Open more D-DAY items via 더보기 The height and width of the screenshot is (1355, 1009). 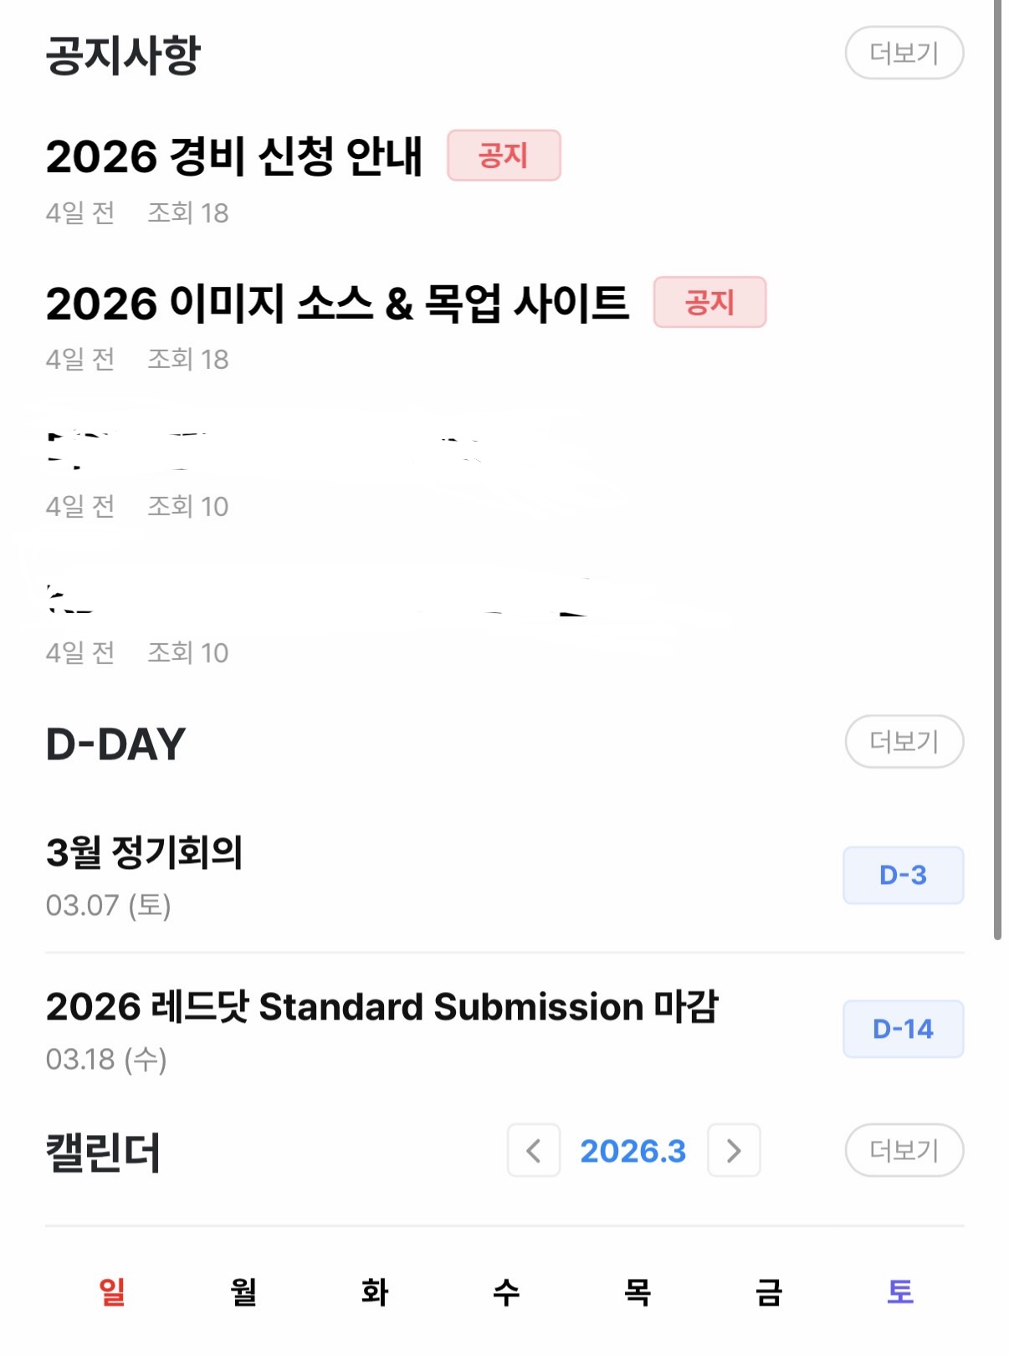904,741
